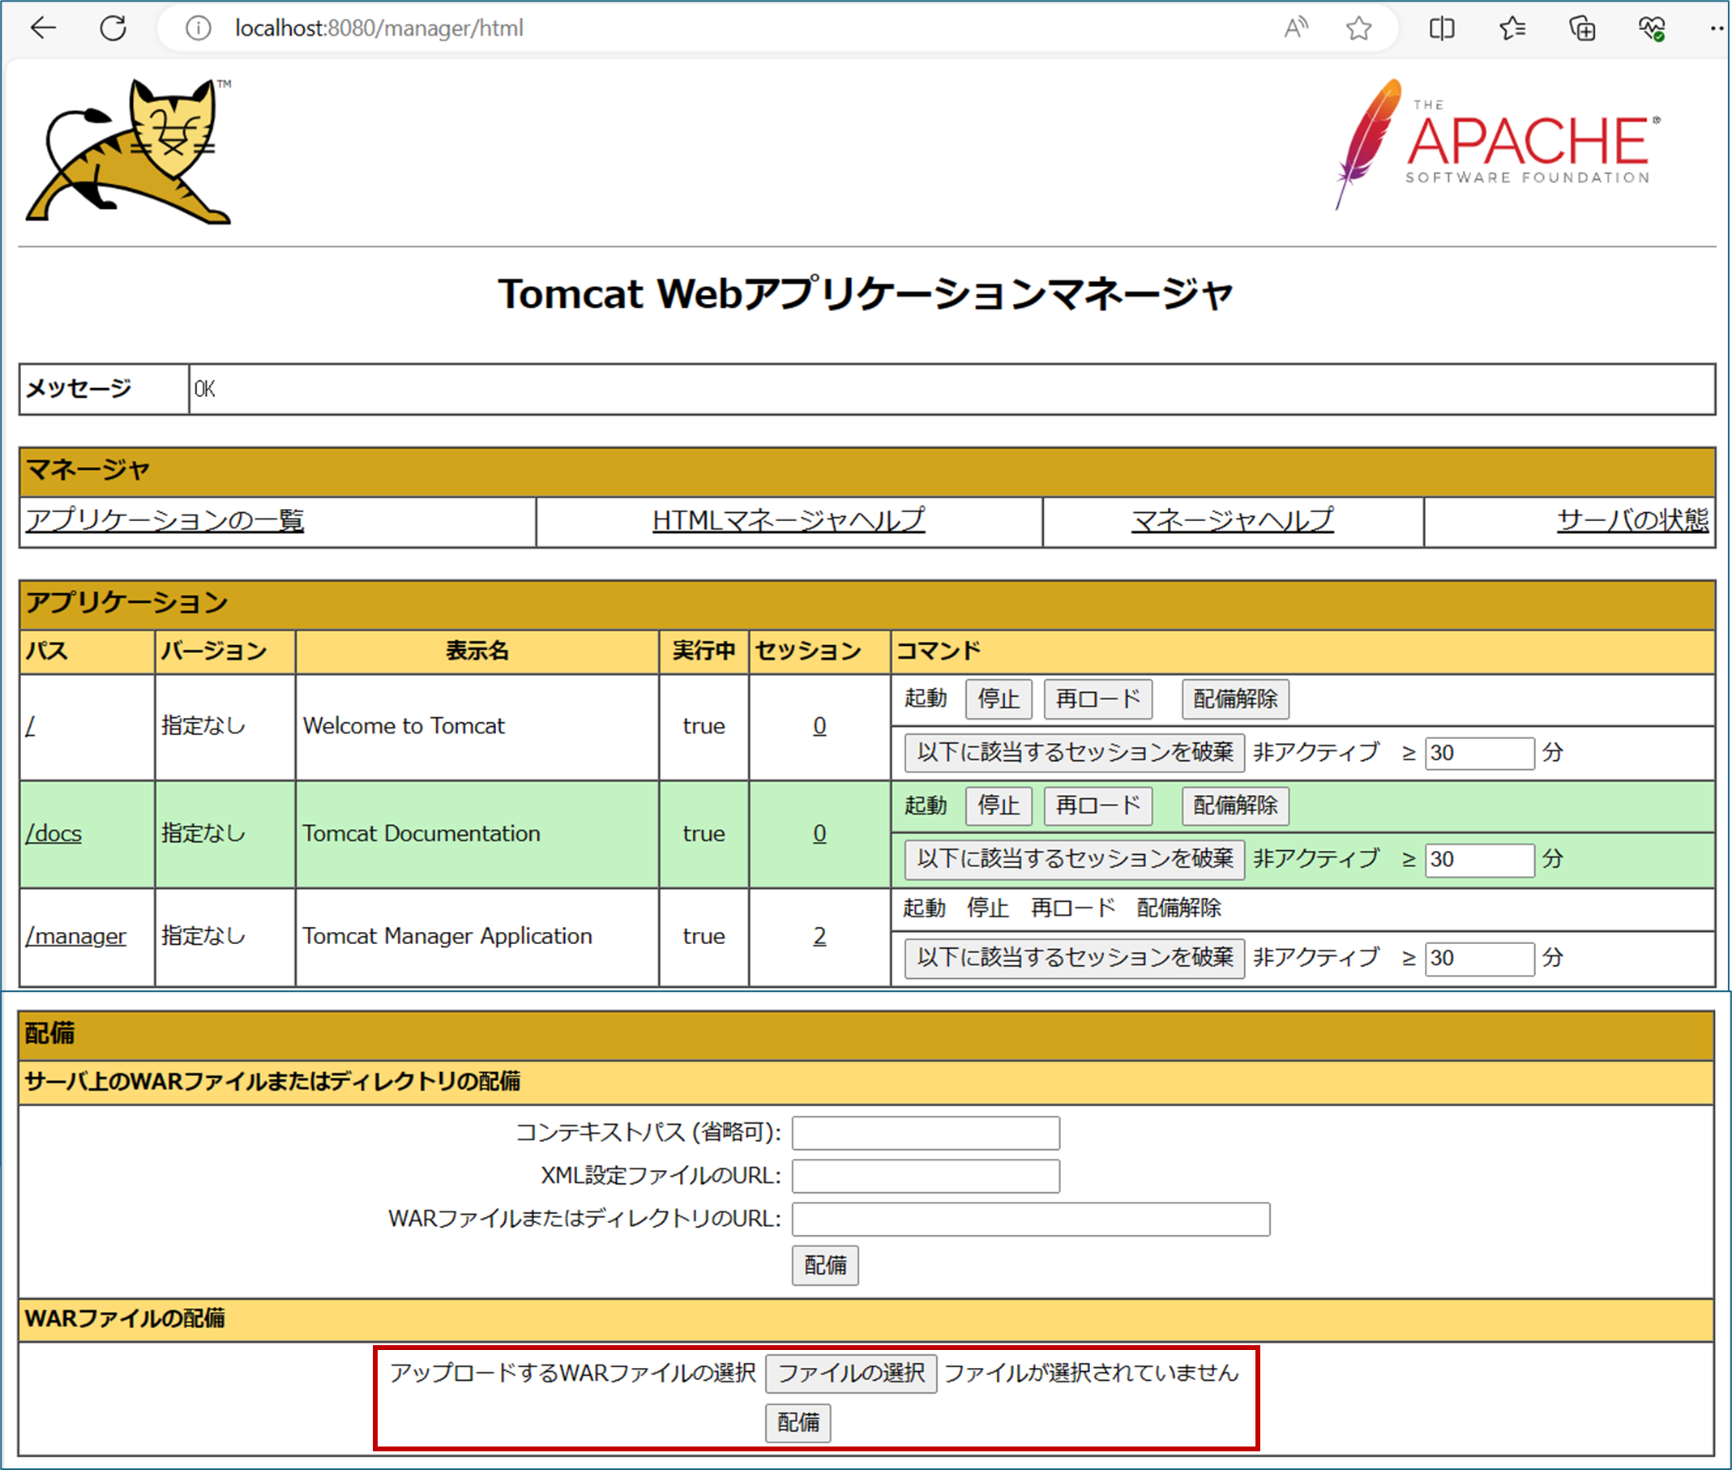
Task: Expire sessions button in /docs row
Action: (x=1075, y=859)
